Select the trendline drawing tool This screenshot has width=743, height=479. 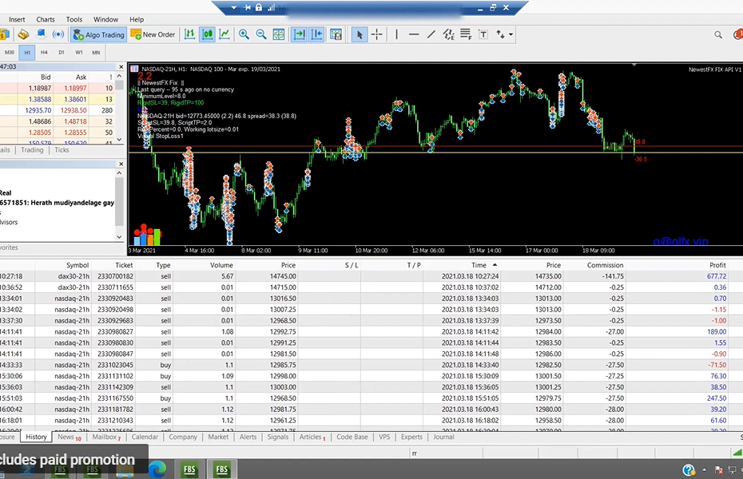pyautogui.click(x=431, y=34)
